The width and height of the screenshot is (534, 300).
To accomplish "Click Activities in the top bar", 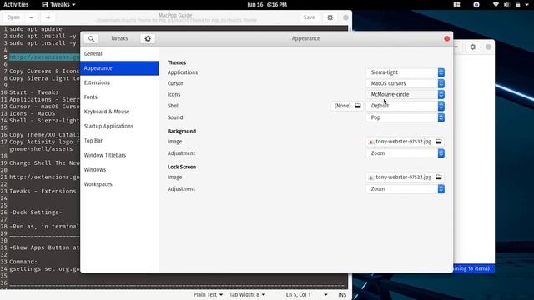I will (x=16, y=4).
